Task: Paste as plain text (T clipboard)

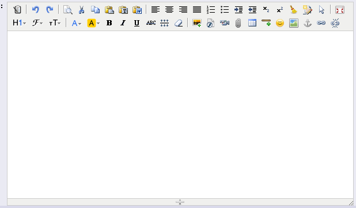Action: (123, 10)
